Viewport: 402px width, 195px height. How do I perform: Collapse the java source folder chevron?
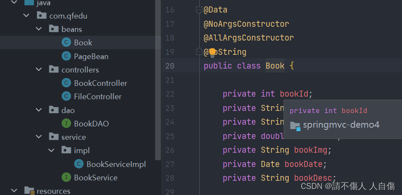point(14,3)
